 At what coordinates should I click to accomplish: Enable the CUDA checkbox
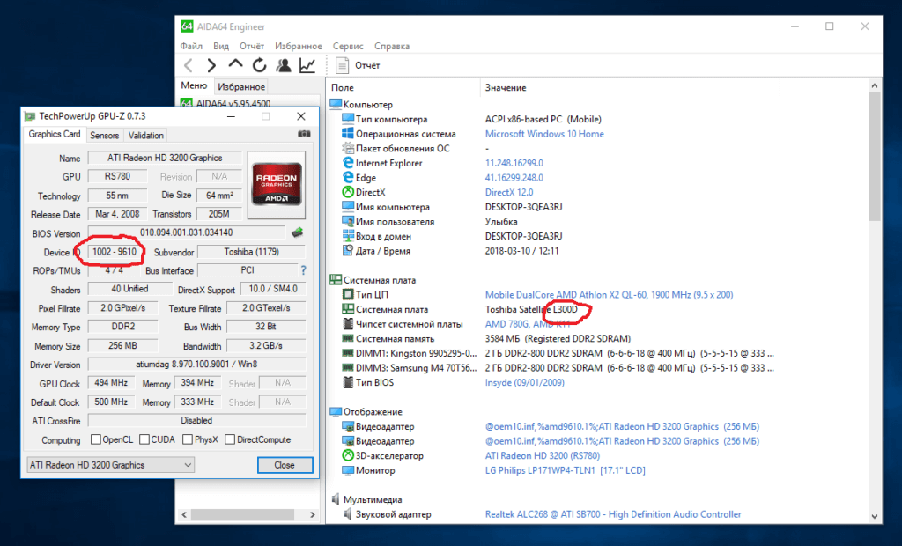pyautogui.click(x=144, y=439)
